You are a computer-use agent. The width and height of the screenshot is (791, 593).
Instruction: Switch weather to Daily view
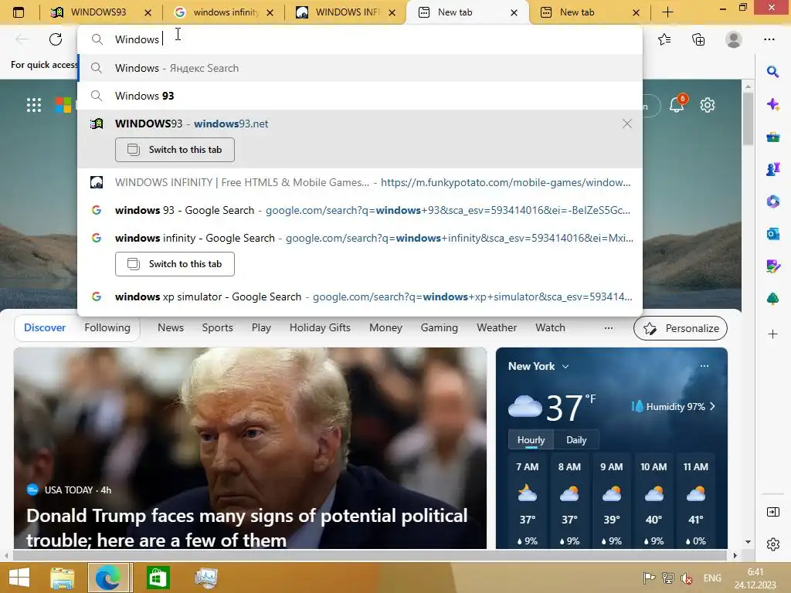[576, 440]
